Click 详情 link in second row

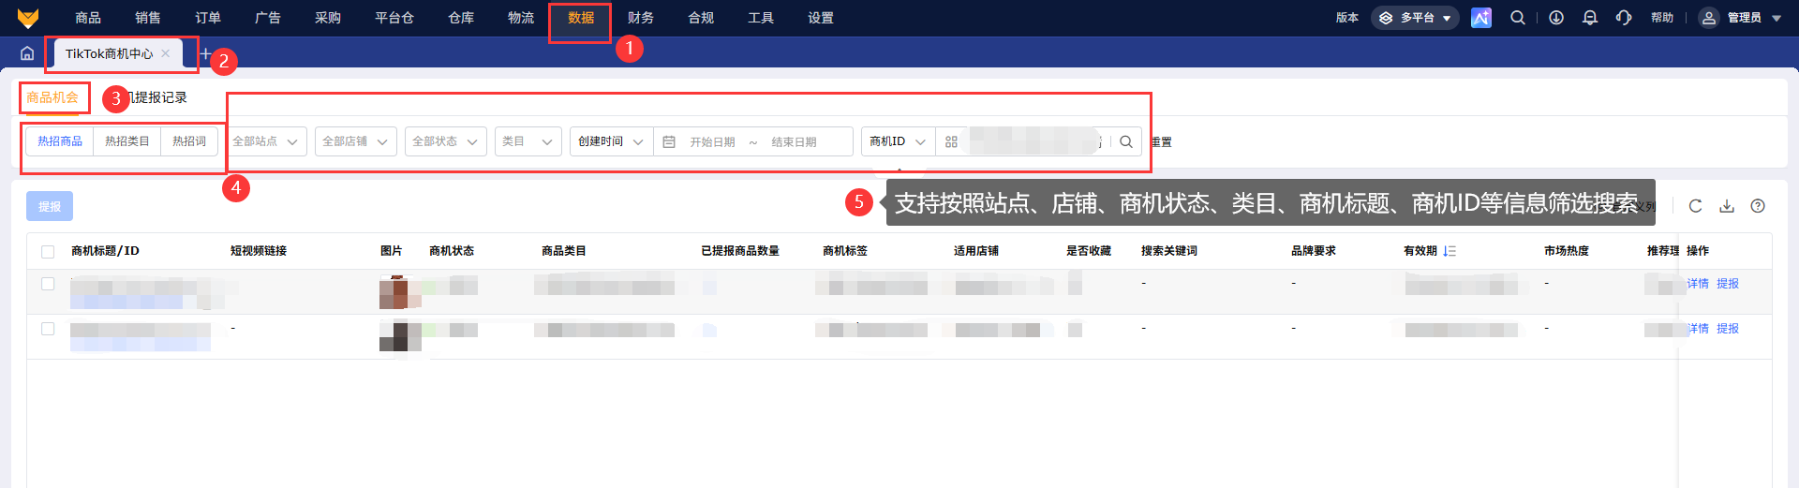1698,329
